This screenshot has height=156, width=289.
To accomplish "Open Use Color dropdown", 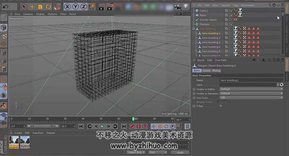I will 251,98.
